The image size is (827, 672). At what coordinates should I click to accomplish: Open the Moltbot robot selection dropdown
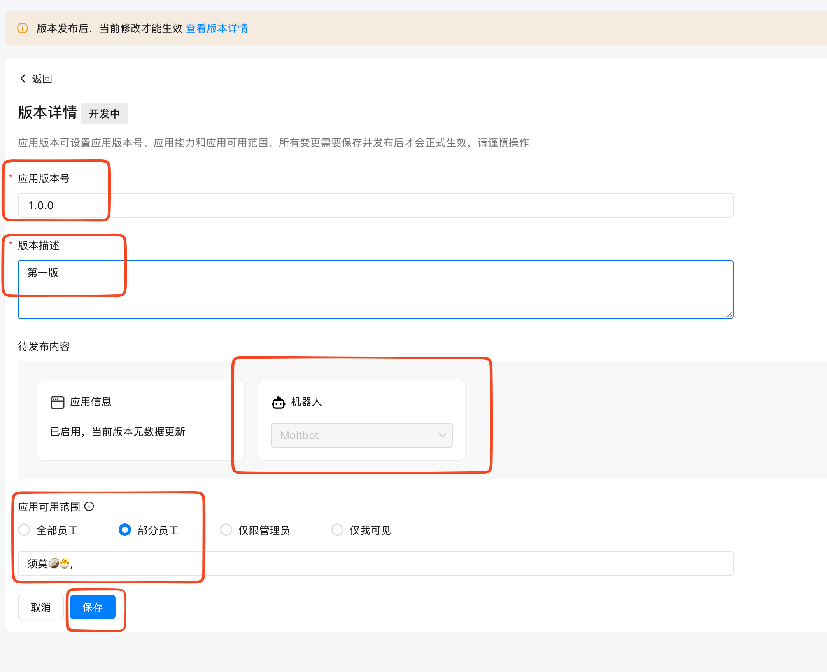(361, 435)
